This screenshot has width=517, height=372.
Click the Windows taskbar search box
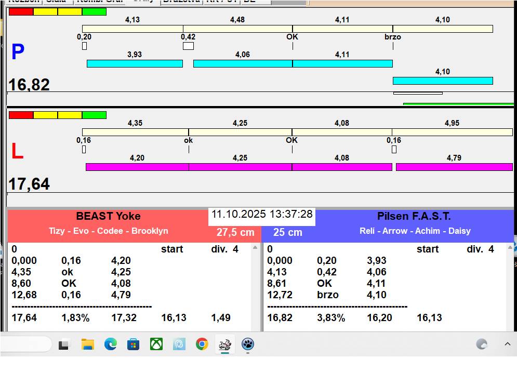(x=26, y=344)
